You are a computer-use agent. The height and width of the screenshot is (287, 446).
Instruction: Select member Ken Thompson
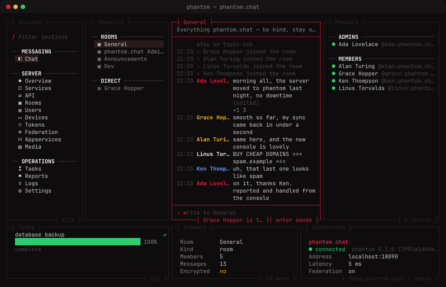(x=383, y=81)
